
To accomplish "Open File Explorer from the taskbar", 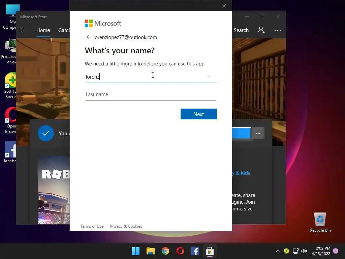I will (151, 251).
